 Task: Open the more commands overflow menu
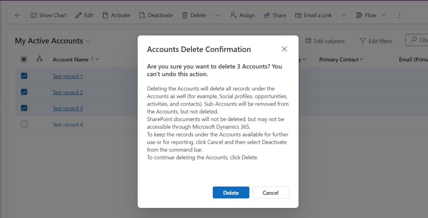(x=399, y=15)
